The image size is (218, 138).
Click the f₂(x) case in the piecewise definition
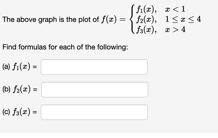[x=147, y=19]
